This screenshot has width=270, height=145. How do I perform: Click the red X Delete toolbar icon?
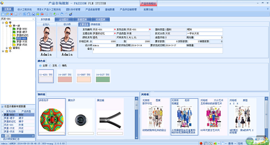tap(11, 14)
